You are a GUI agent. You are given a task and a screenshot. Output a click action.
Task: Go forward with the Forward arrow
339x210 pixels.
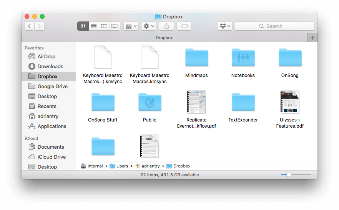39,26
